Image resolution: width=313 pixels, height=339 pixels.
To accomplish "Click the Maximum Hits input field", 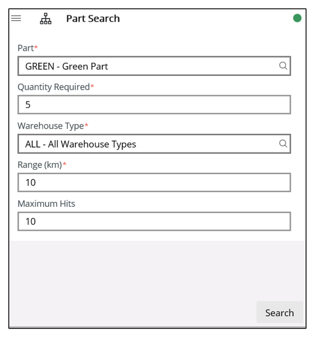I will [154, 222].
